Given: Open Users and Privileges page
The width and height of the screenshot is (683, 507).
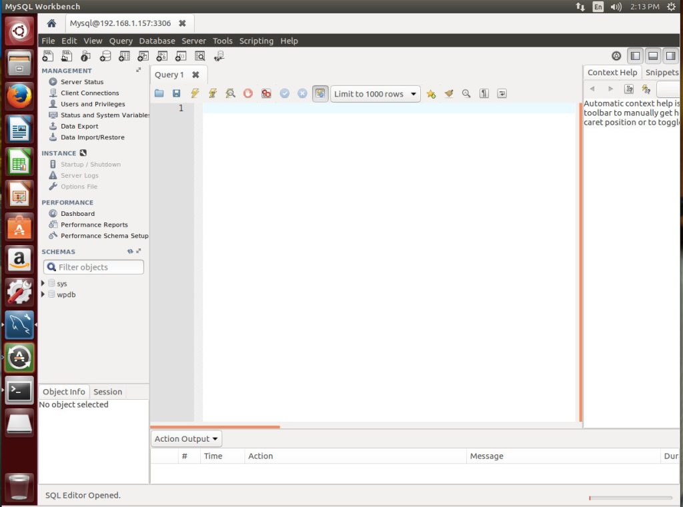Looking at the screenshot, I should point(93,104).
